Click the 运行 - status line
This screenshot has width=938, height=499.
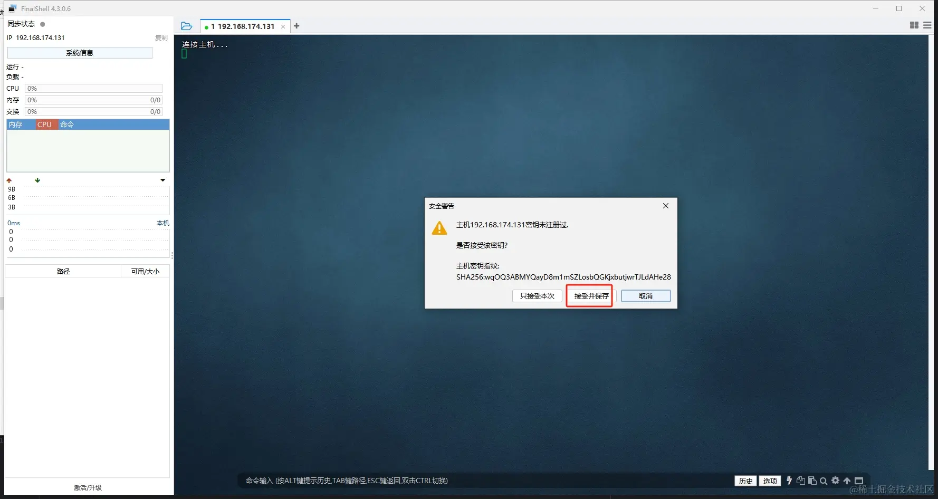point(15,67)
